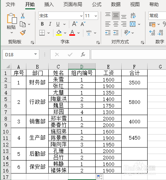The image size is (166, 180).
Task: Select row 10 header
Action: [6, 131]
